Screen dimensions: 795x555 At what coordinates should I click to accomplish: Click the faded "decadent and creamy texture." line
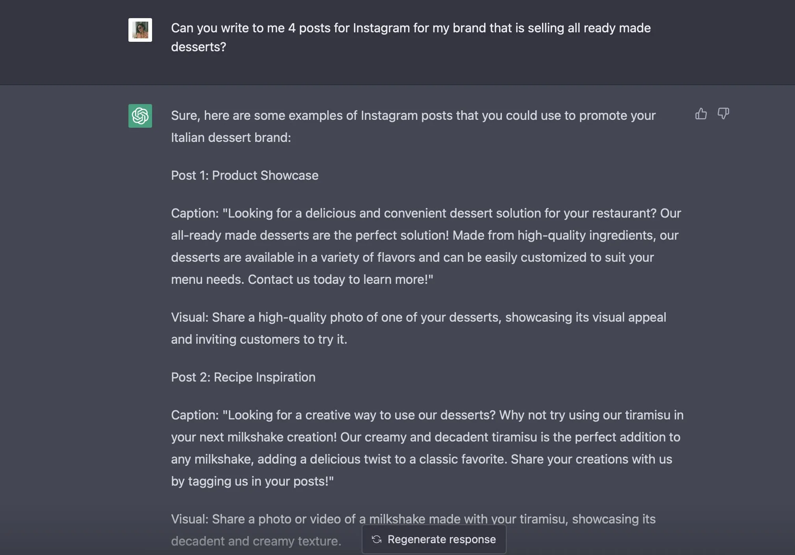tap(256, 541)
